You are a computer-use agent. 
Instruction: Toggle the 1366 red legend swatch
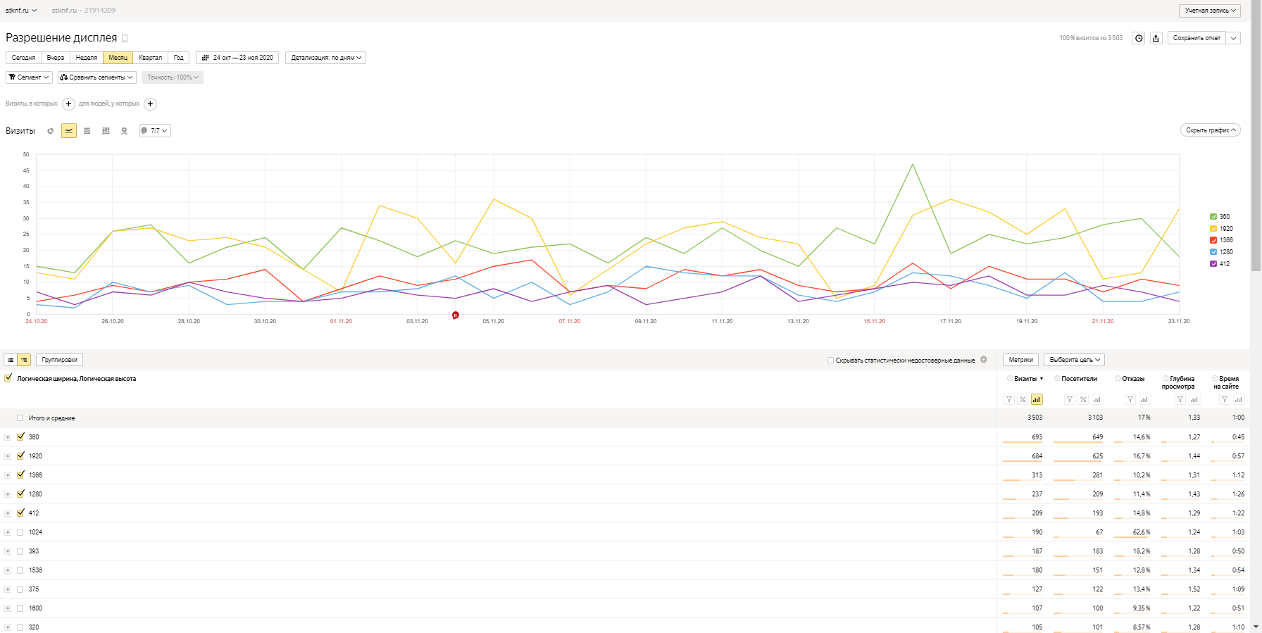1213,240
